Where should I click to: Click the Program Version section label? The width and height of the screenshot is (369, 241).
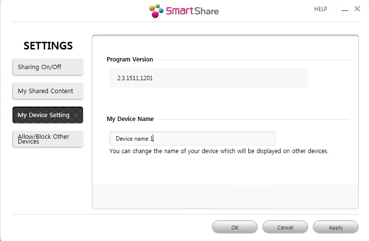(x=130, y=60)
